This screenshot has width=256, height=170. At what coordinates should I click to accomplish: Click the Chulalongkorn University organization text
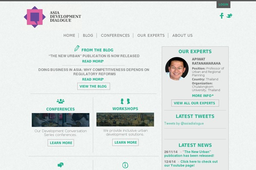[206, 88]
